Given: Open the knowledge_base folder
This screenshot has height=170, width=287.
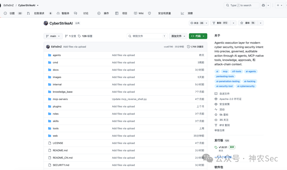Looking at the screenshot, I should pyautogui.click(x=63, y=92).
